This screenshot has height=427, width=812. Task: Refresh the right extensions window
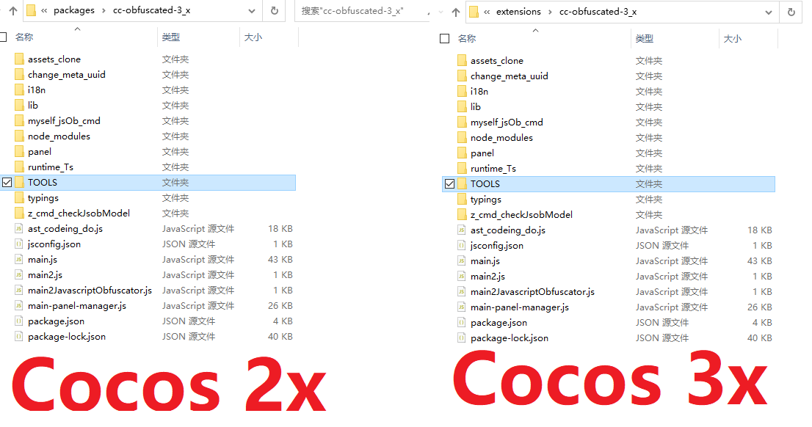(x=791, y=12)
